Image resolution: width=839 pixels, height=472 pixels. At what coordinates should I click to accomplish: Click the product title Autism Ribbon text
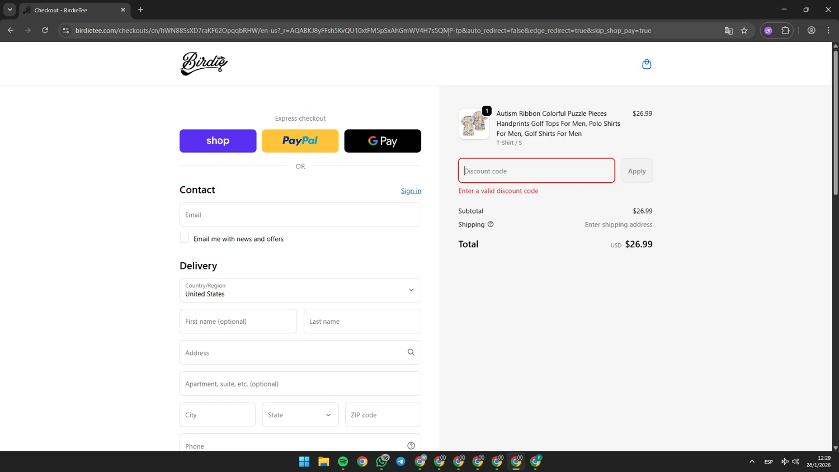558,124
